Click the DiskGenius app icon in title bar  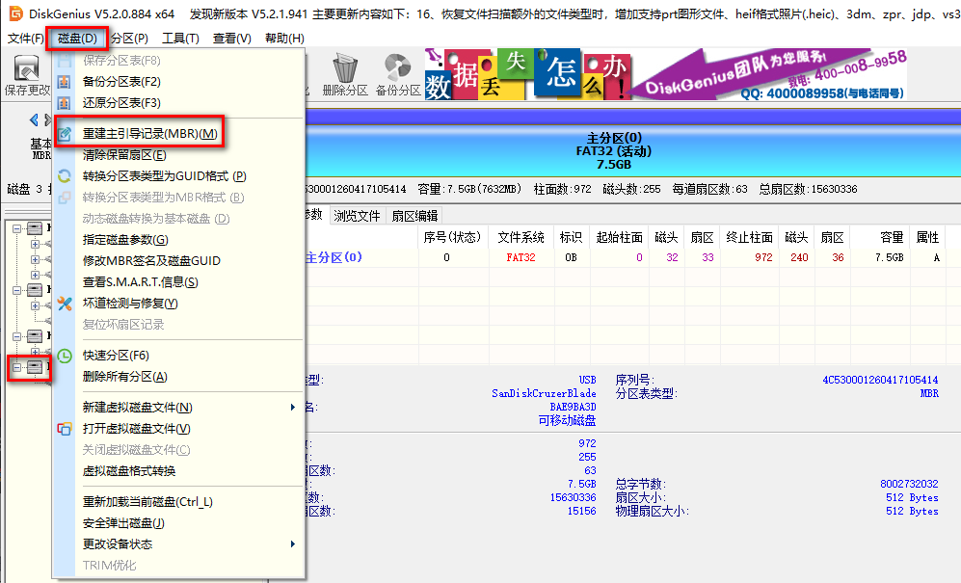click(15, 13)
